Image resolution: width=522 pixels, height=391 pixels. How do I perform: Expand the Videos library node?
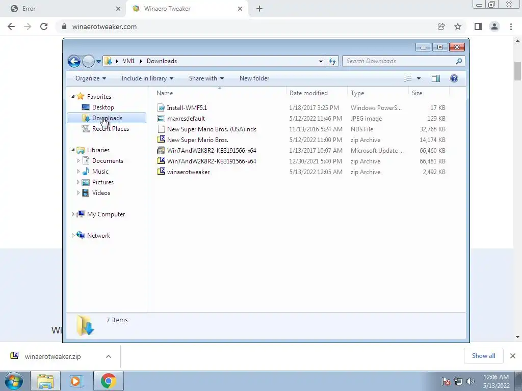click(x=78, y=193)
